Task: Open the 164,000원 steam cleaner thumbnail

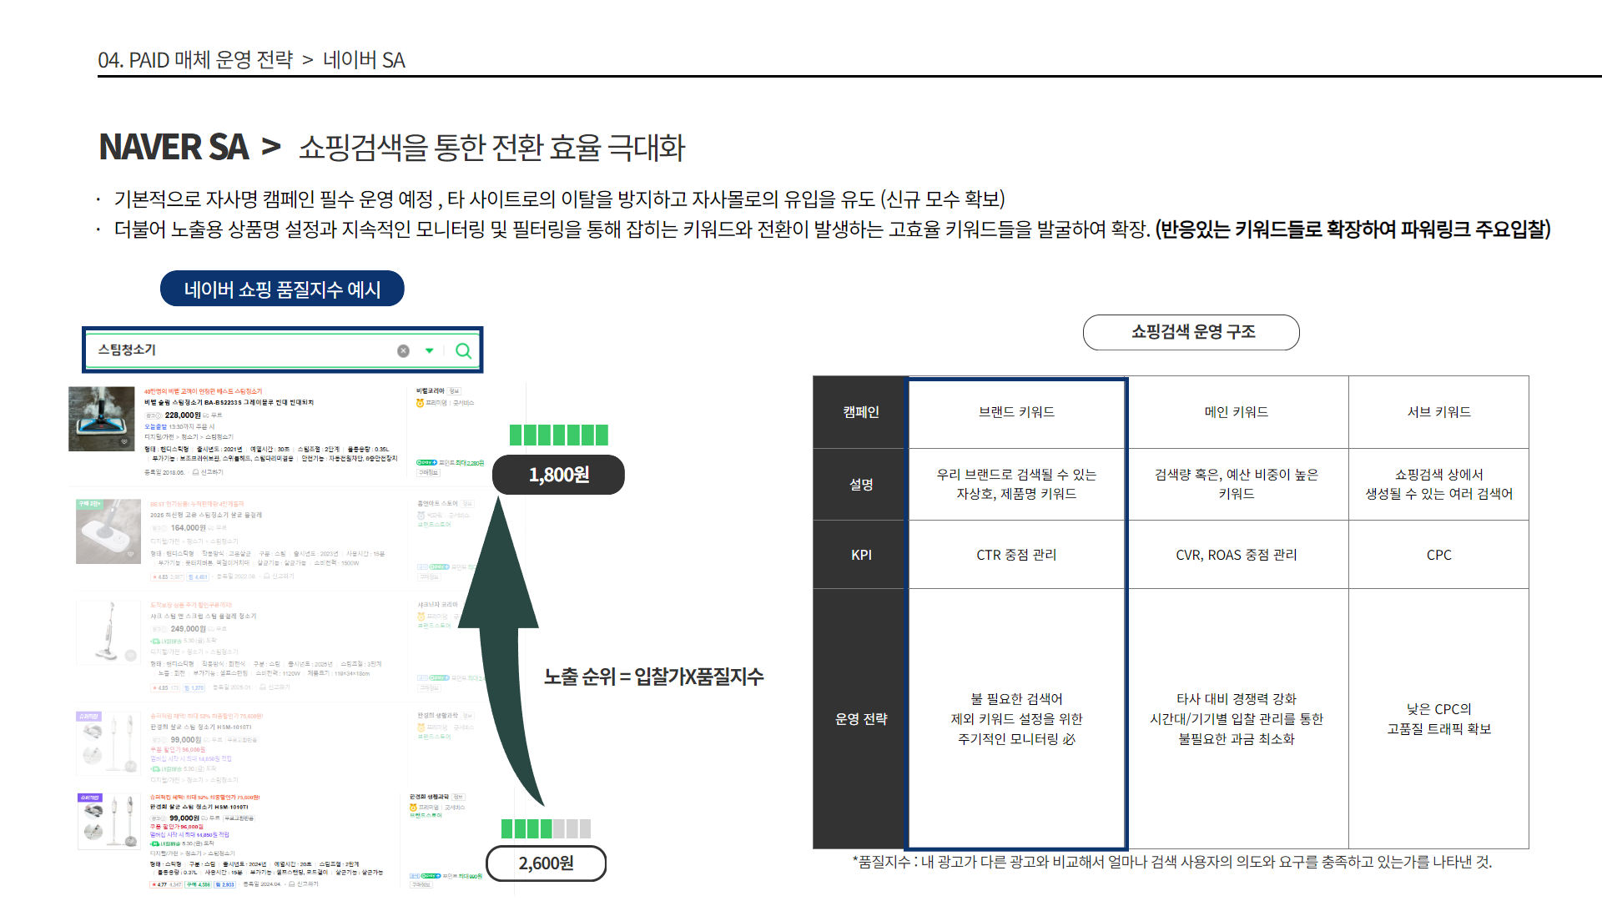Action: pyautogui.click(x=108, y=531)
